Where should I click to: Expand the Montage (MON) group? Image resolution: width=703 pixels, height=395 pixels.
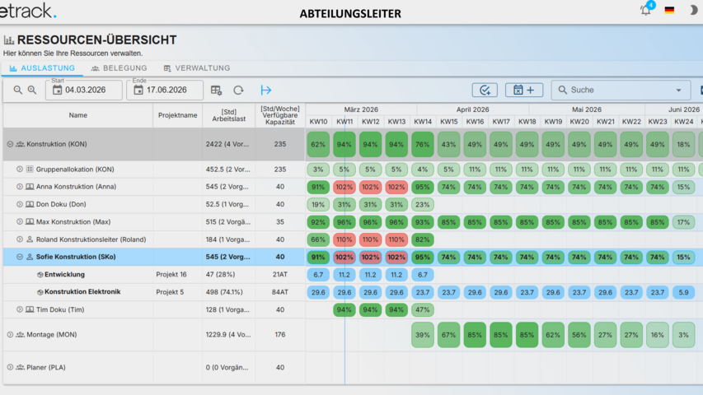tap(10, 335)
